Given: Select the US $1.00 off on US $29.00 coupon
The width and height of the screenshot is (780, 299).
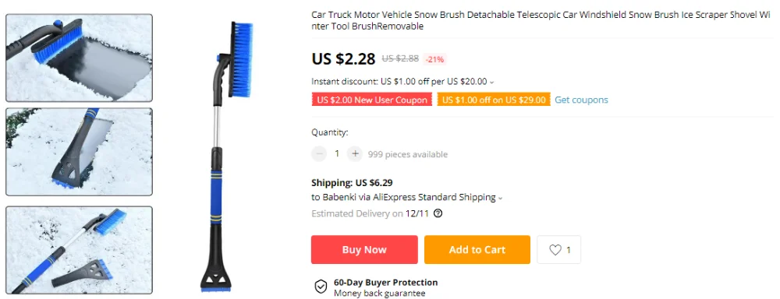Looking at the screenshot, I should pos(494,100).
